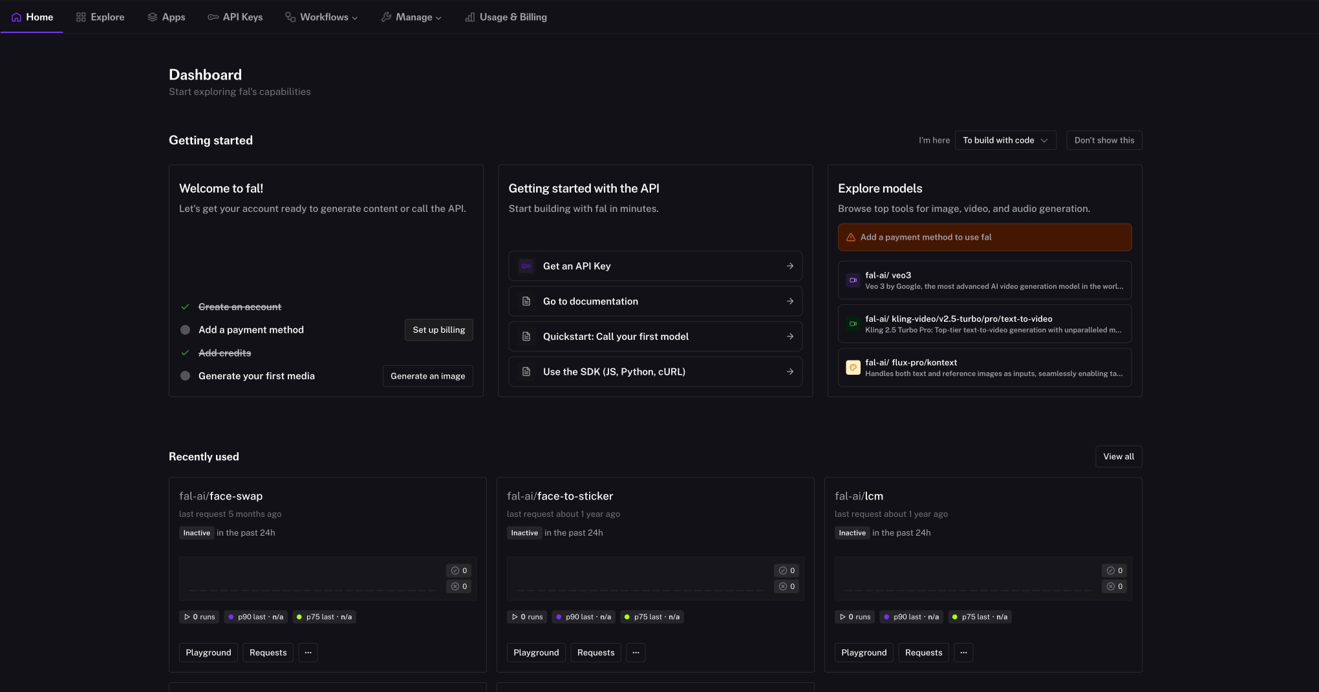1319x692 pixels.
Task: Open Requests for lcm
Action: 923,653
